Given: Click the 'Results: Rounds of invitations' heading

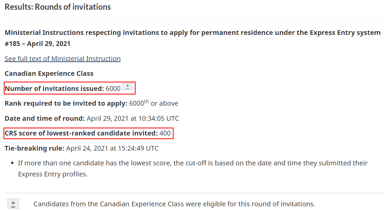Looking at the screenshot, I should (x=57, y=7).
